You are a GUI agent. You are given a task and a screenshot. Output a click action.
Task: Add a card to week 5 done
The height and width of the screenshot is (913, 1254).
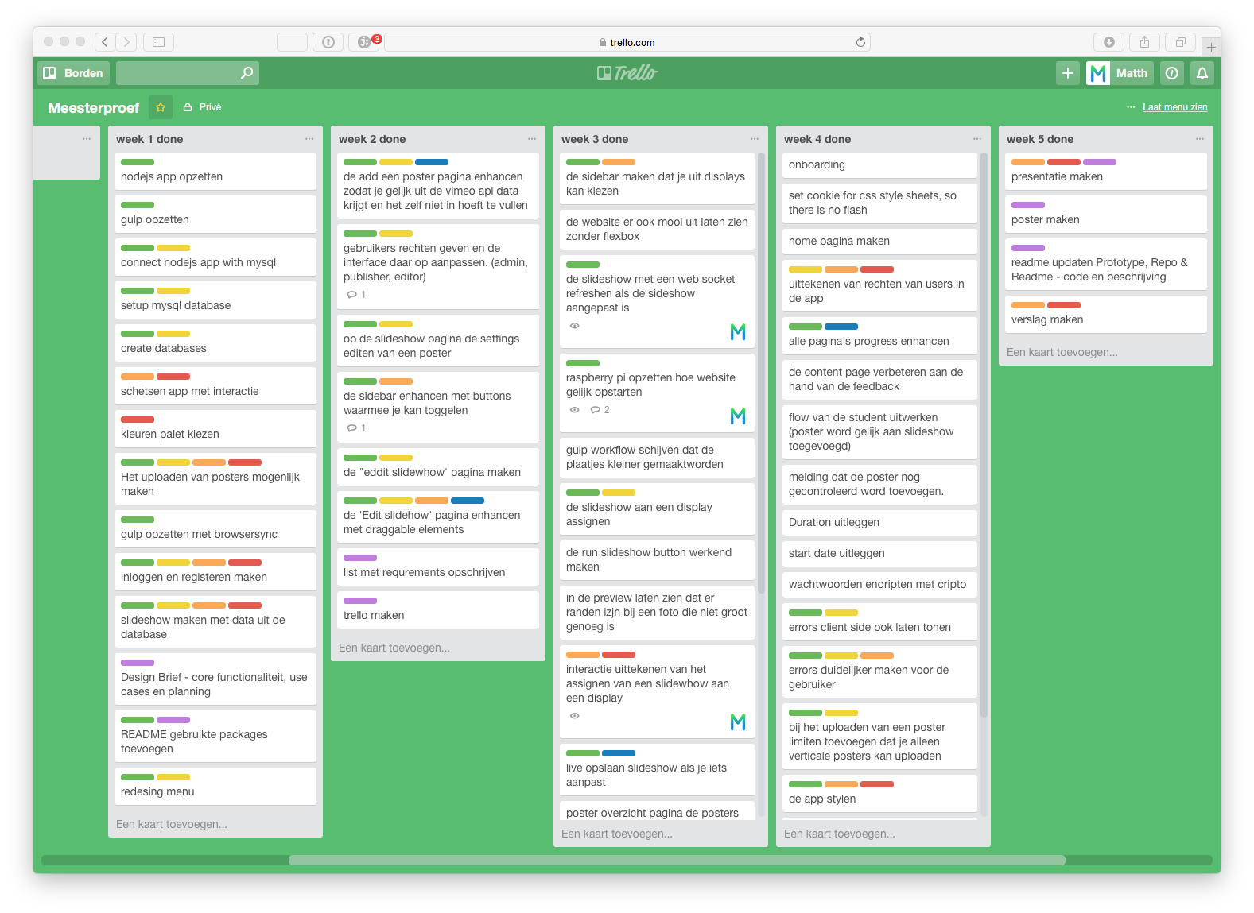tap(1062, 352)
